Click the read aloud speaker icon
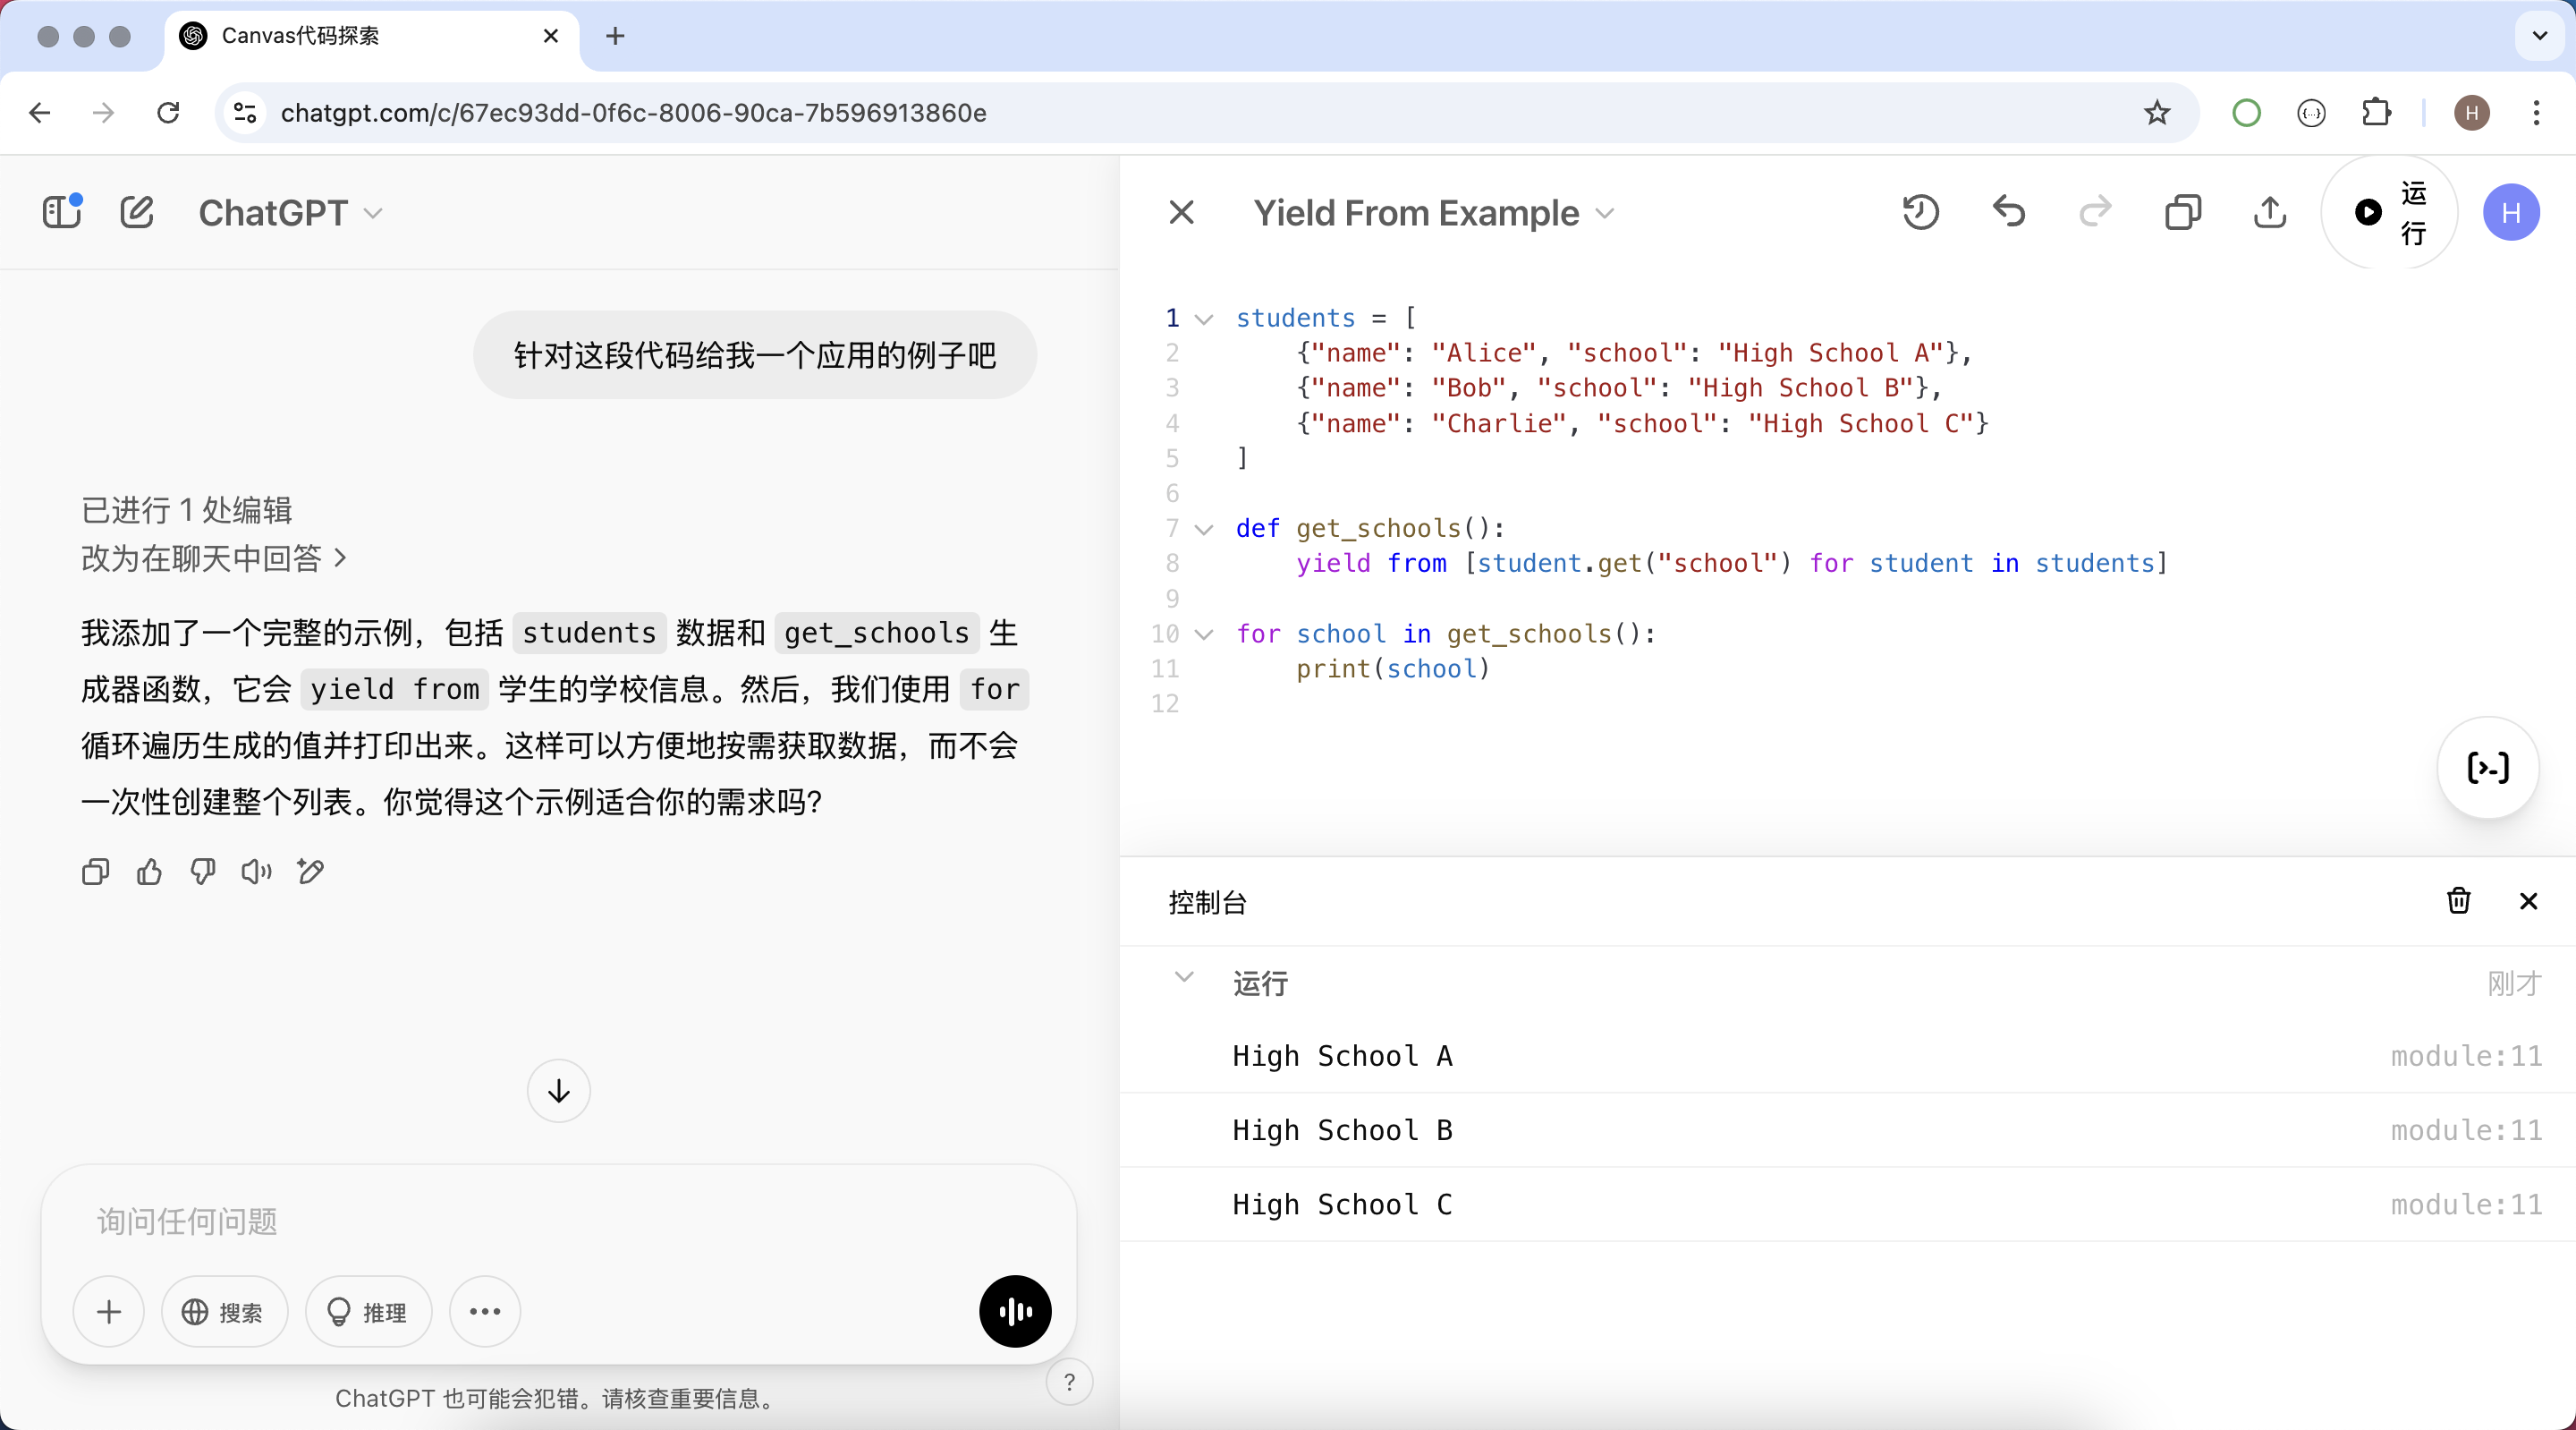 click(x=256, y=872)
